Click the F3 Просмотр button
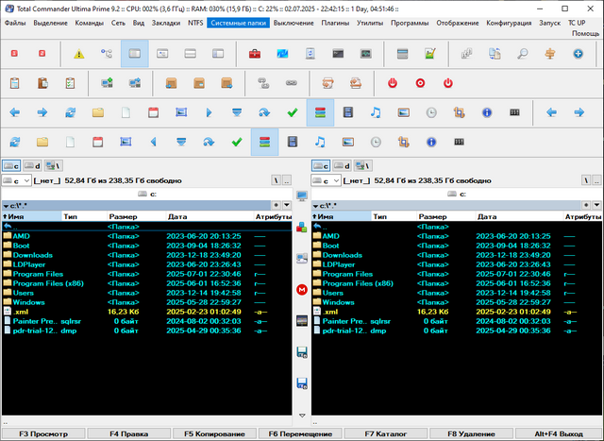Screen dimensions: 604x441 coord(43,433)
